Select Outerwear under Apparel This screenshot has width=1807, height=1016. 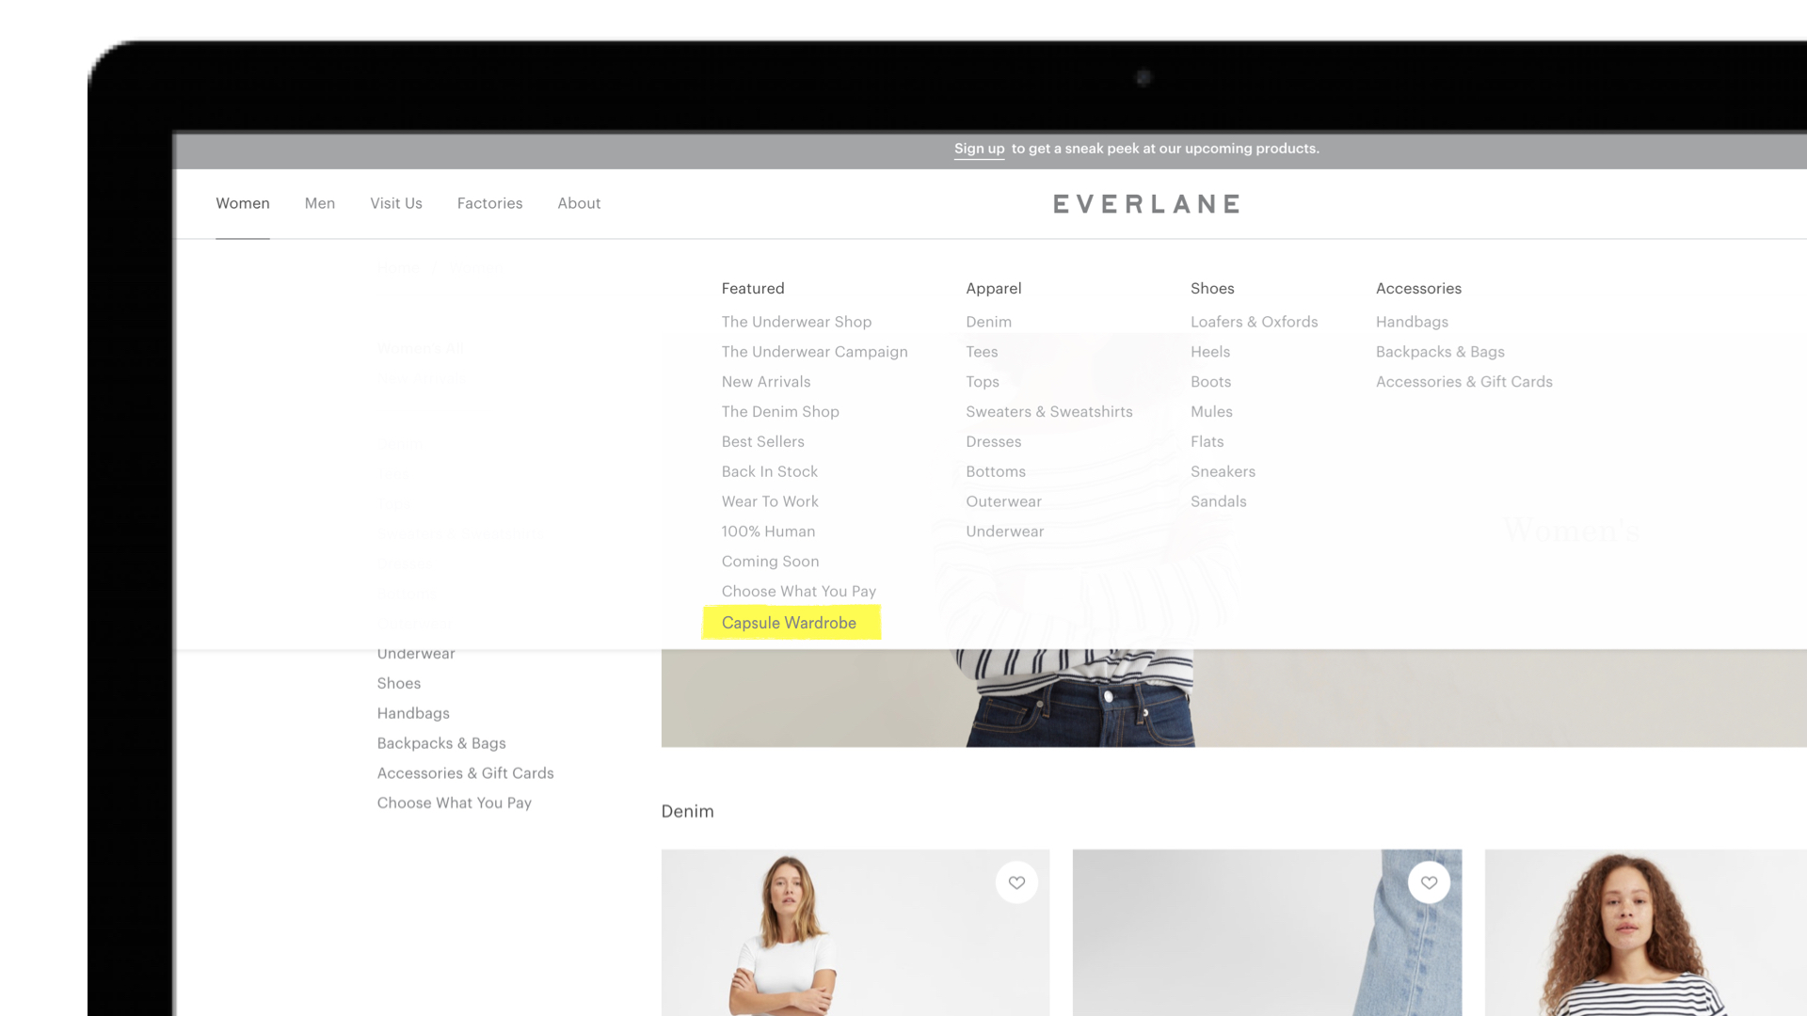point(1003,501)
